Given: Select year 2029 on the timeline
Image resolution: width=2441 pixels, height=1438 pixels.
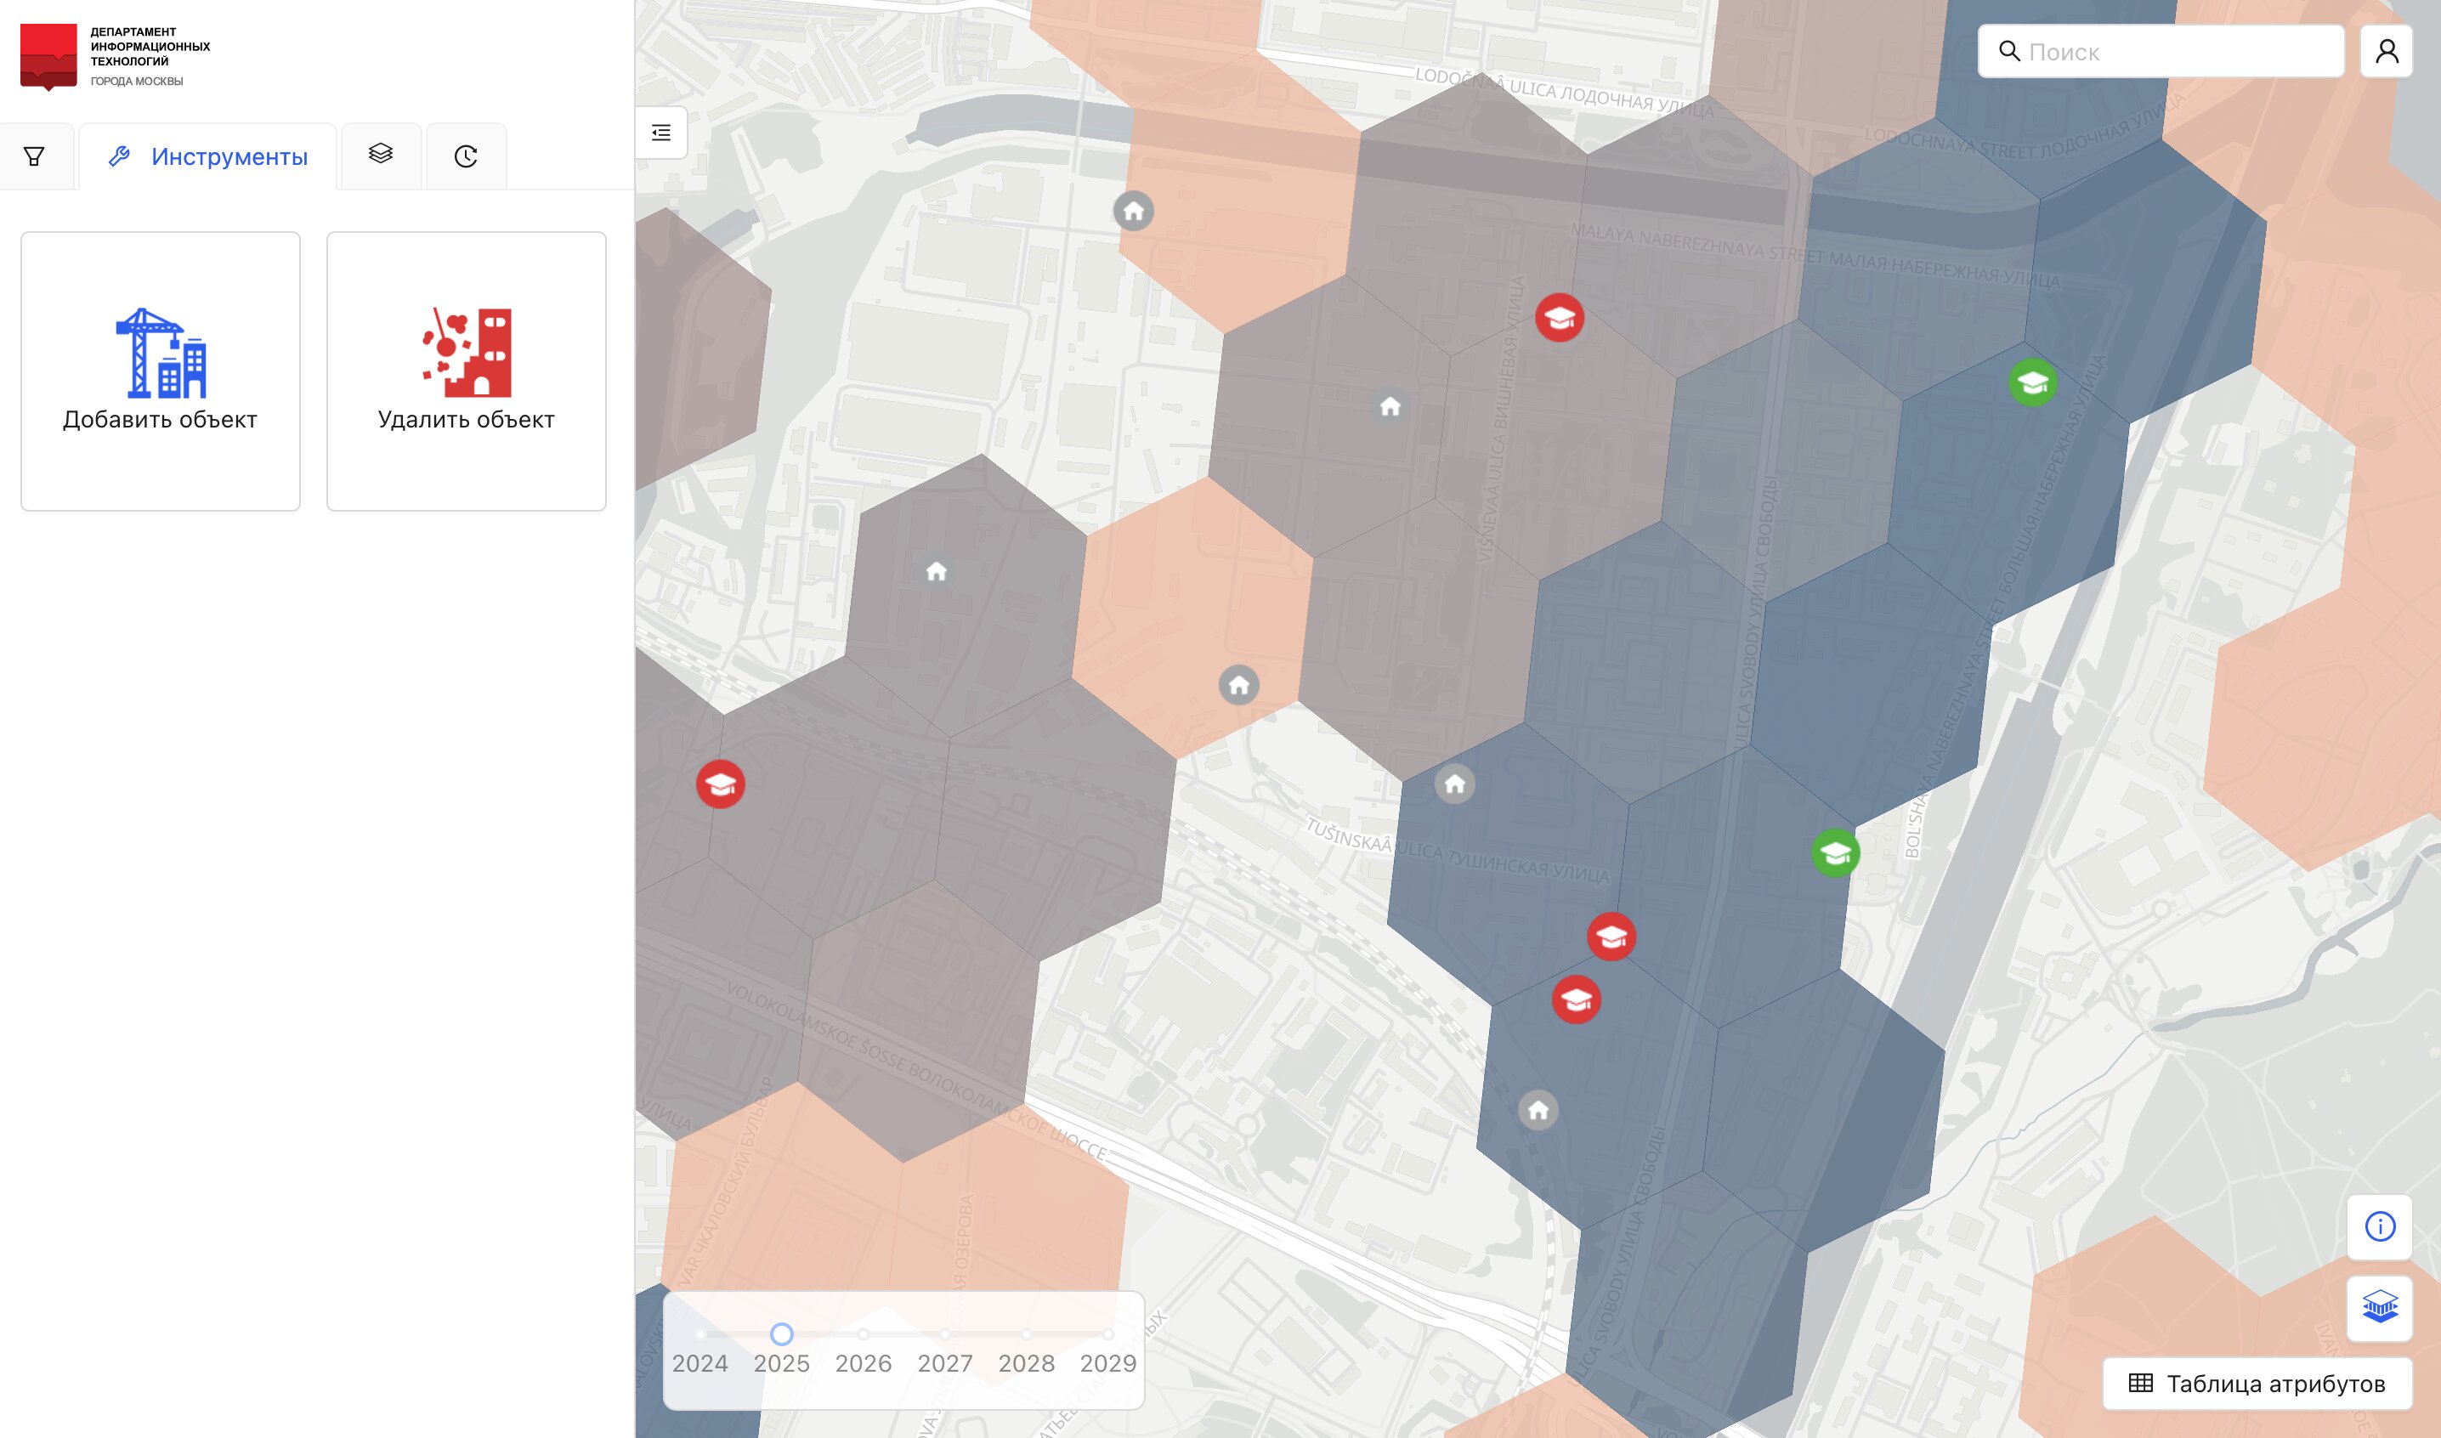Looking at the screenshot, I should [1107, 1334].
